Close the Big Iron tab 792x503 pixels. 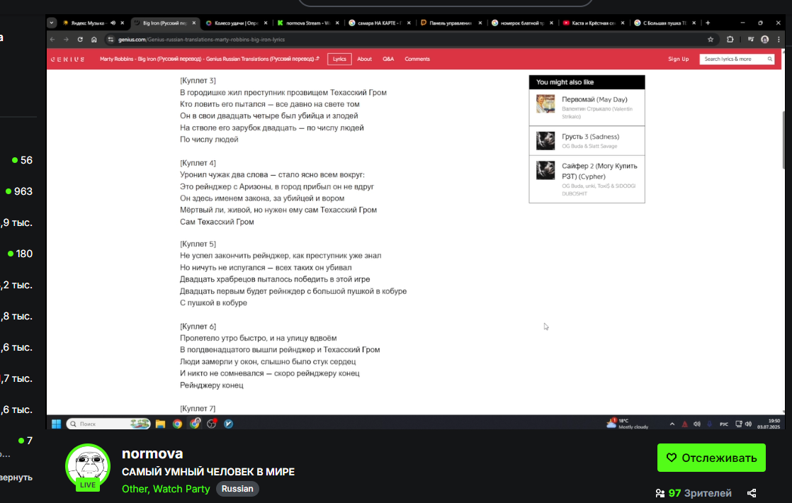(194, 23)
